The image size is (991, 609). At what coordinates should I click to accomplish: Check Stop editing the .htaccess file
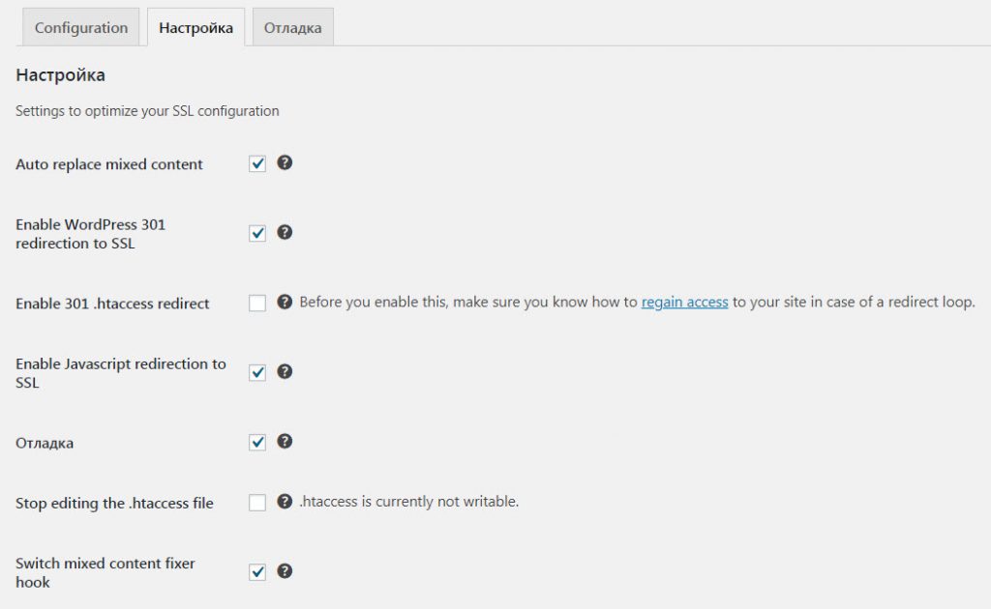click(257, 503)
